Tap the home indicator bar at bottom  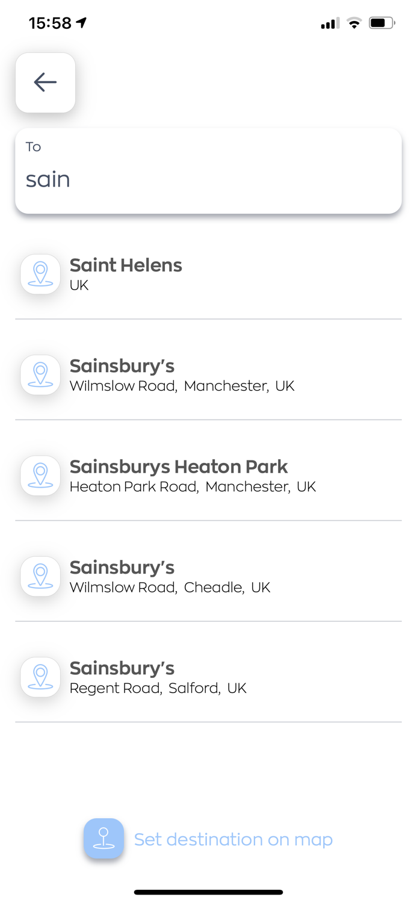[x=208, y=892]
